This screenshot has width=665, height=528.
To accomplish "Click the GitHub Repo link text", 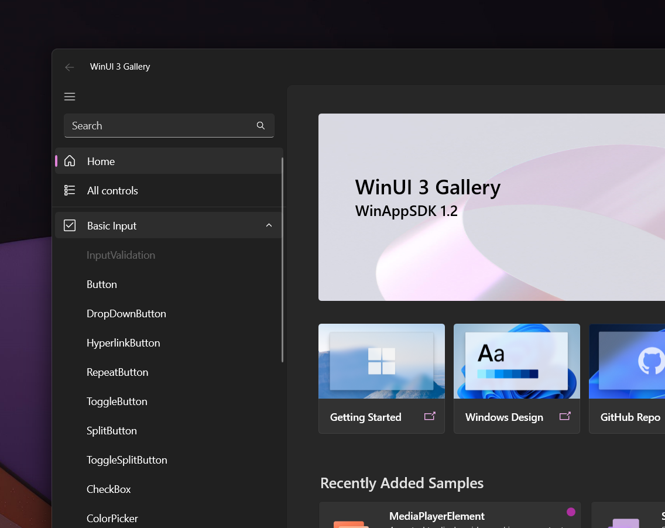I will 630,417.
